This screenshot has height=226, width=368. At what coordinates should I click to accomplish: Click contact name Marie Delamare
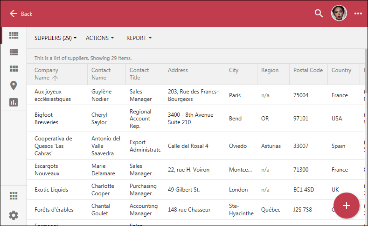point(103,170)
